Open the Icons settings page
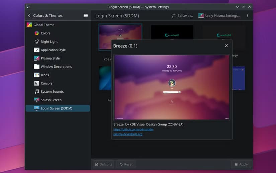This screenshot has height=173, width=276. [44, 75]
